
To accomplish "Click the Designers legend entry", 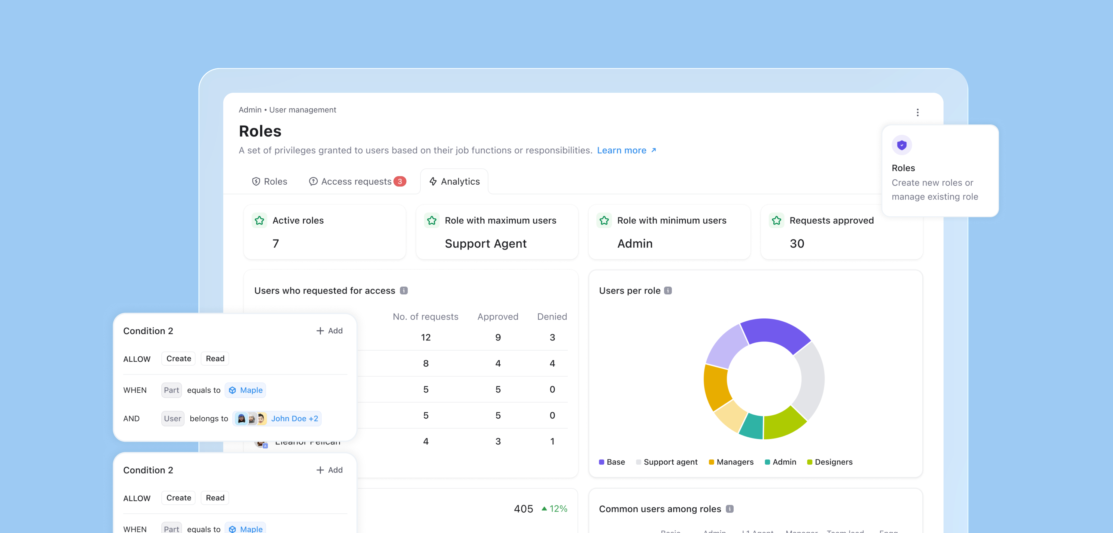I will pyautogui.click(x=829, y=462).
